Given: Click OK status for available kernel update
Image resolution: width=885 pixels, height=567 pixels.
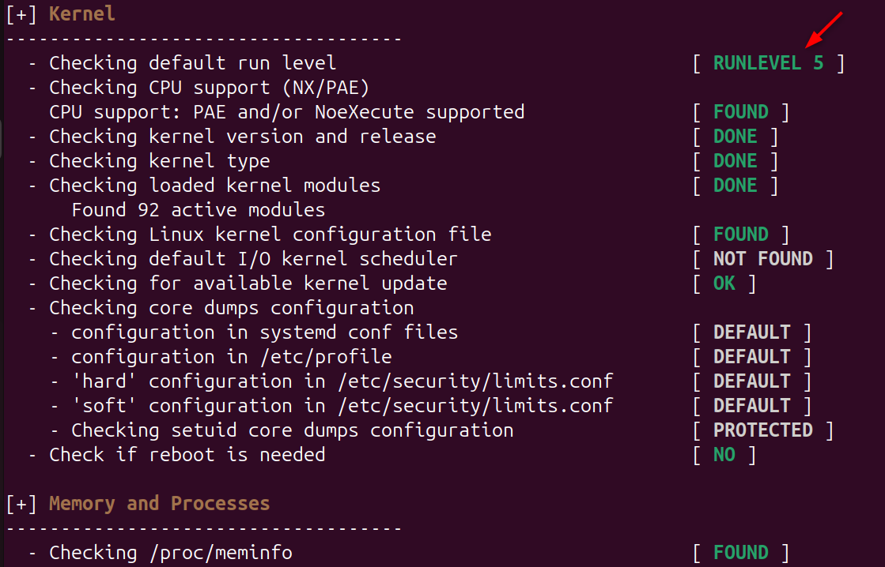Looking at the screenshot, I should pyautogui.click(x=724, y=283).
